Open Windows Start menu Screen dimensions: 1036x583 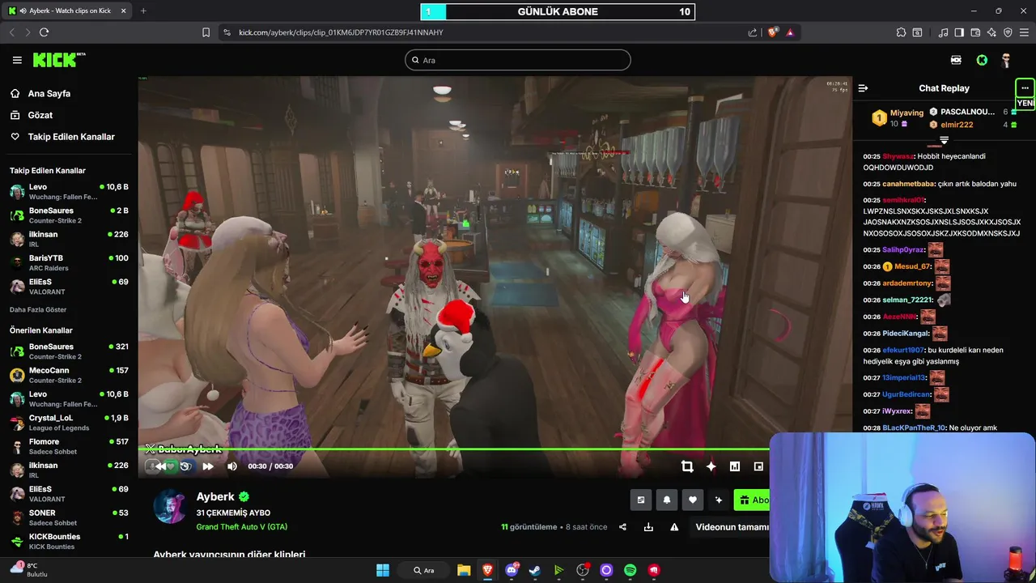(x=383, y=570)
